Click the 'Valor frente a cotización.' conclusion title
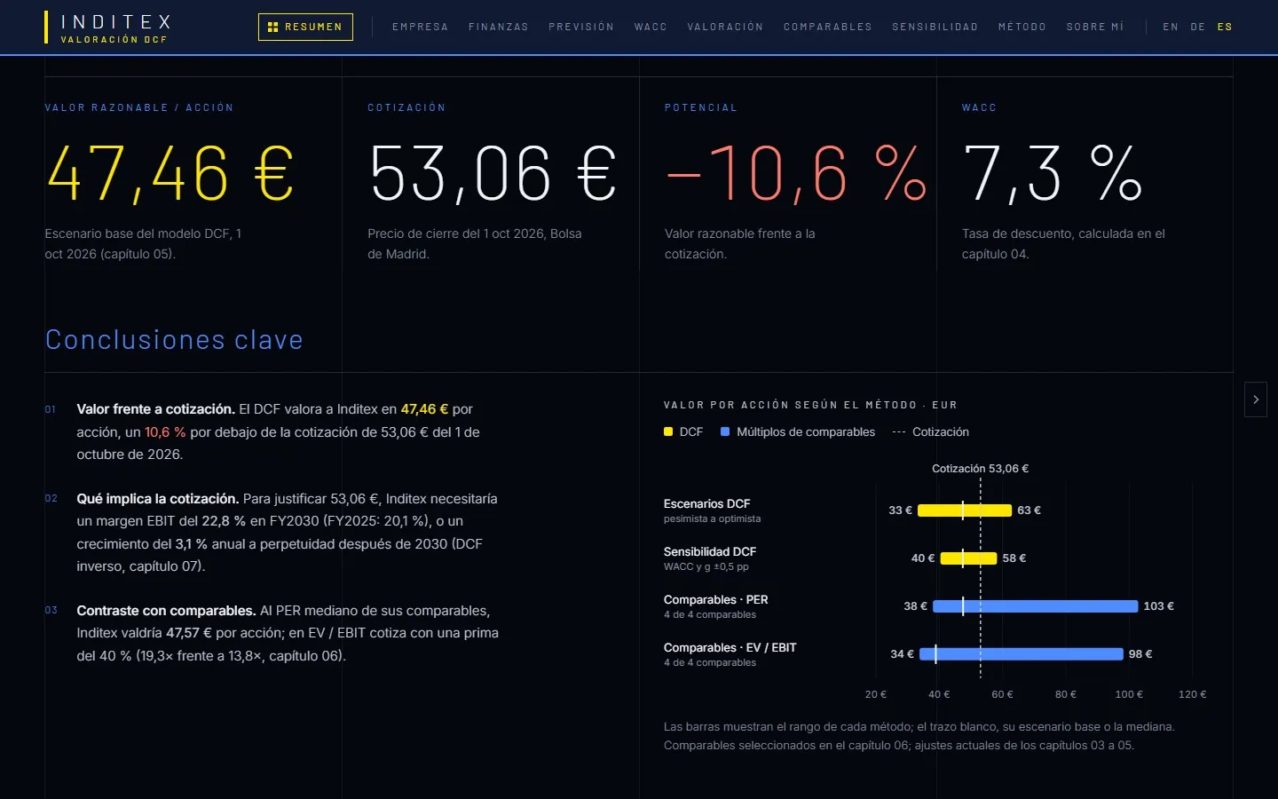1278x799 pixels. [x=156, y=409]
